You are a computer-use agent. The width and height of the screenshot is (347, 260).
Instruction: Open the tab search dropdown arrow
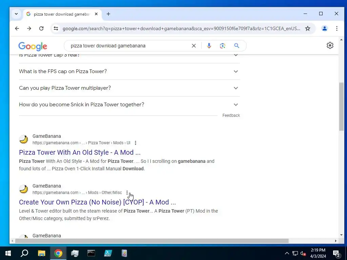coord(16,14)
